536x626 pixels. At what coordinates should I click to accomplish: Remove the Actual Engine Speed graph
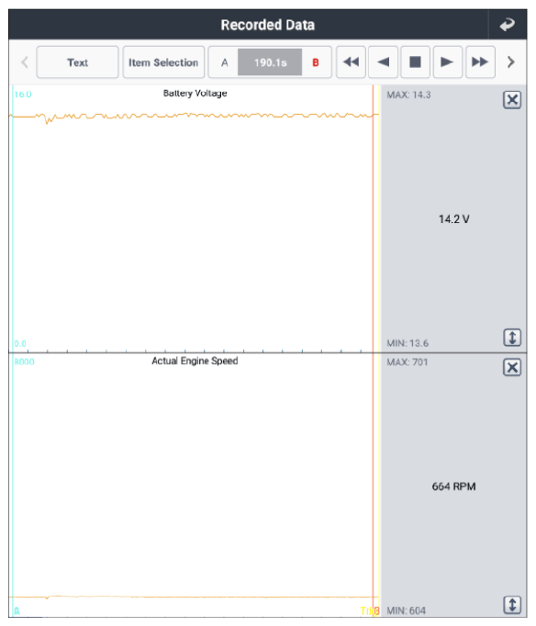pos(512,367)
